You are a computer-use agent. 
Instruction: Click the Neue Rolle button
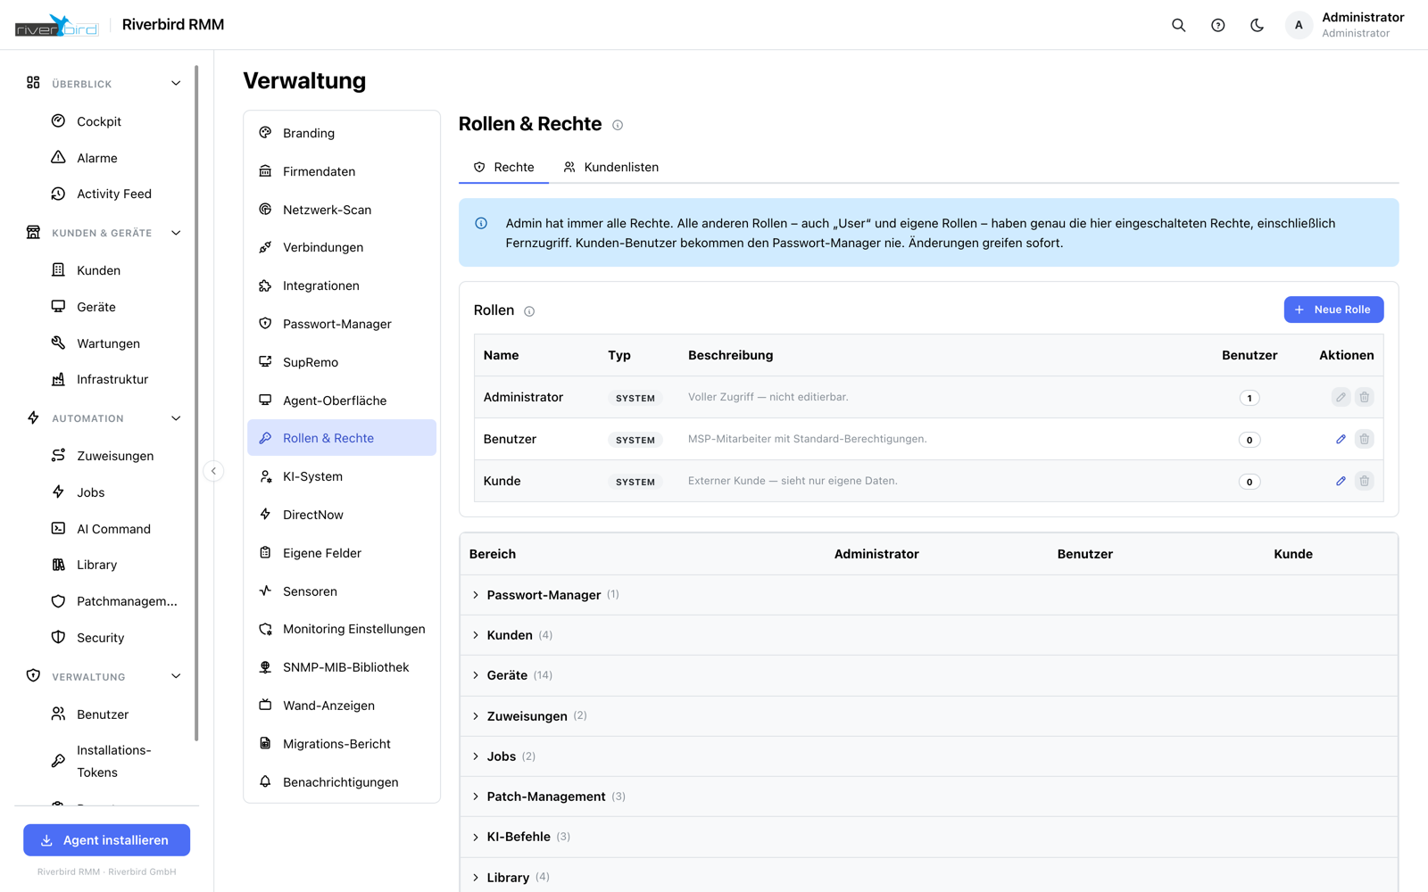pos(1333,310)
